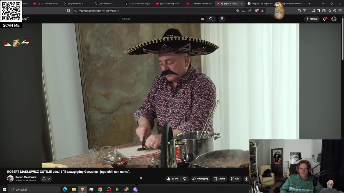Switch to the US launches attack tab
The height and width of the screenshot is (193, 344).
coord(46,3)
